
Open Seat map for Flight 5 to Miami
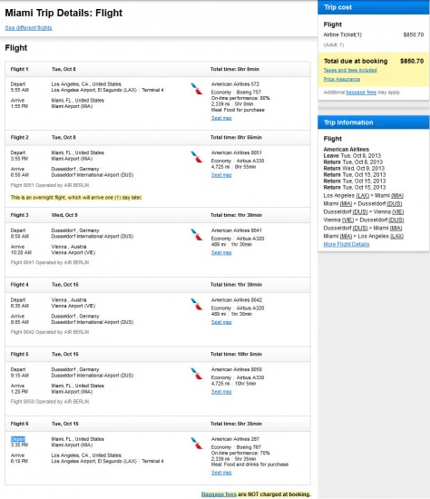[x=221, y=392]
